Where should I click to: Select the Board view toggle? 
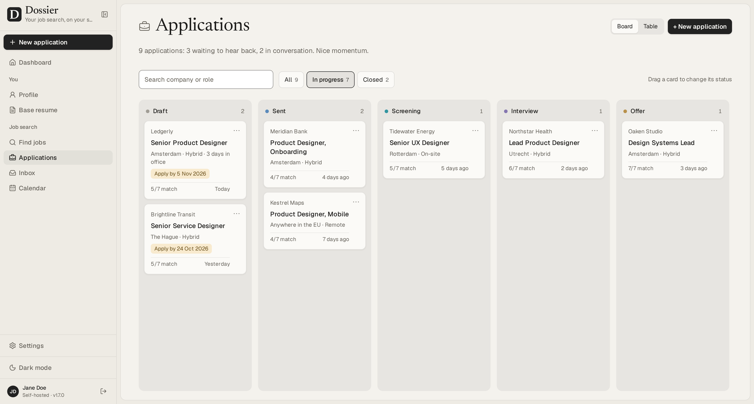coord(624,26)
